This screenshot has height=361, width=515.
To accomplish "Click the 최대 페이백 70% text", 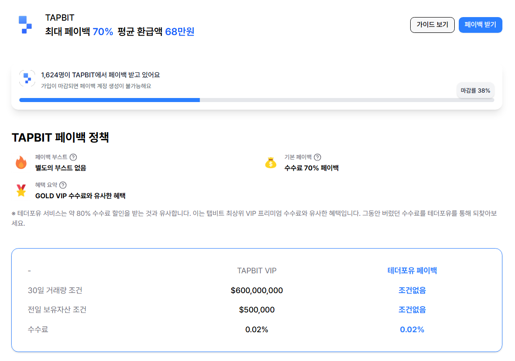I will (79, 32).
